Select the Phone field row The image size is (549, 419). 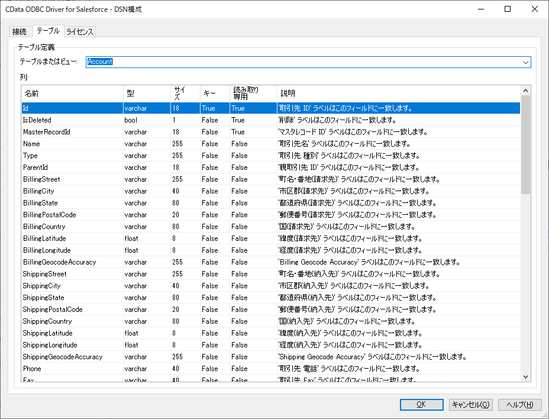(71, 368)
